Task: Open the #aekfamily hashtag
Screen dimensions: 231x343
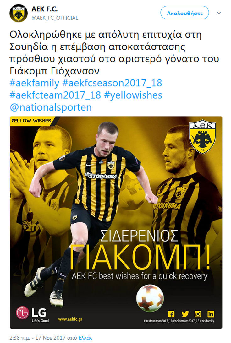Action: (35, 83)
